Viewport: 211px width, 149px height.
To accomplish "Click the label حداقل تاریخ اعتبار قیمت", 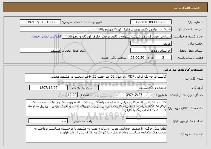I will 186,95.
